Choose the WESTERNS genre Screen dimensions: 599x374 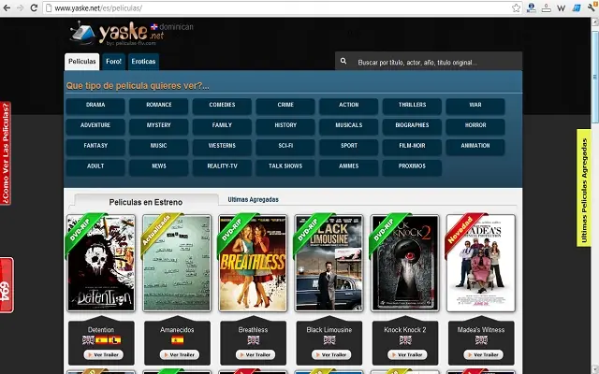222,147
